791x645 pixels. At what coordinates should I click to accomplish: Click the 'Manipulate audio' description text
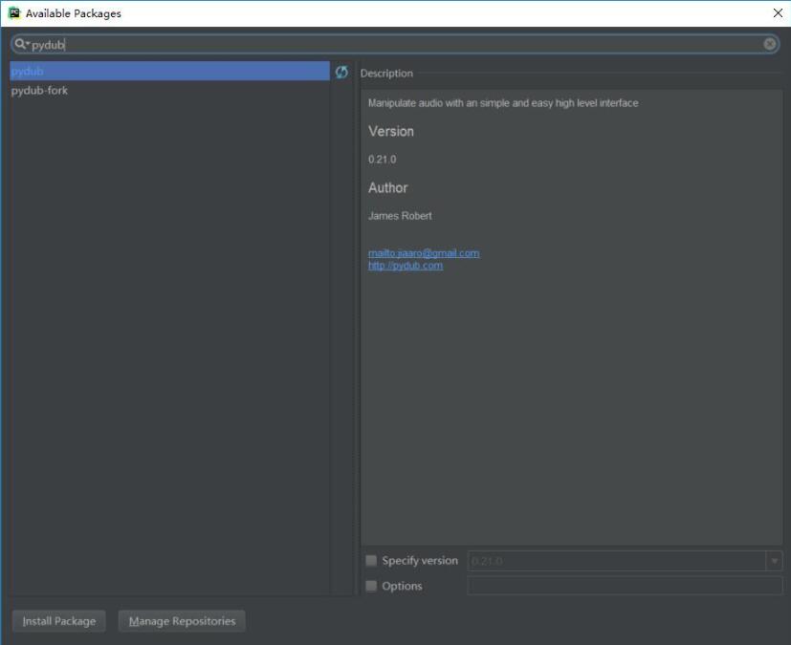503,103
